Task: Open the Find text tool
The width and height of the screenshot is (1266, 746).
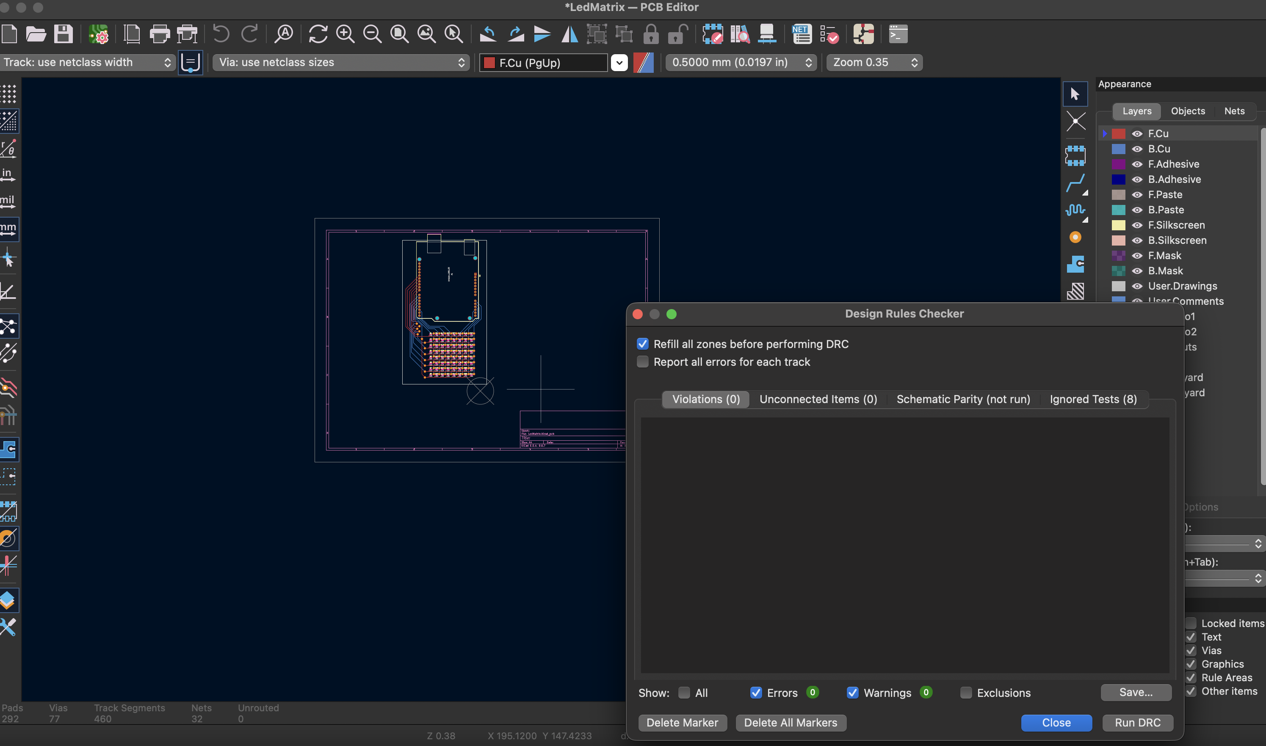Action: pyautogui.click(x=284, y=34)
